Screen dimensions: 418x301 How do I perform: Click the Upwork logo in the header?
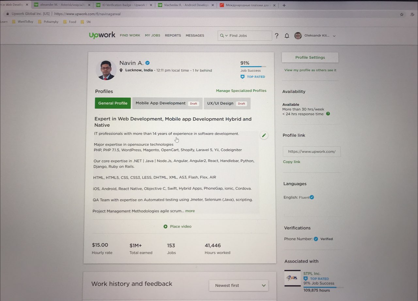[102, 35]
